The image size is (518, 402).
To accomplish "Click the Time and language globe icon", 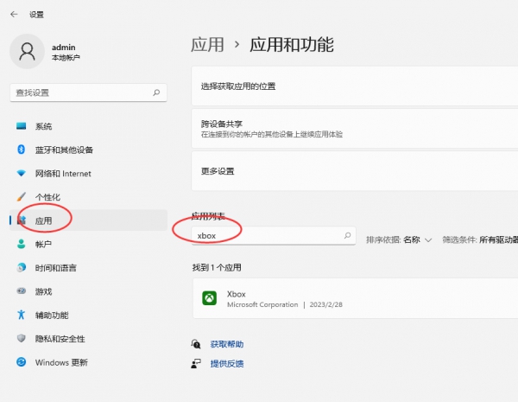I will [21, 267].
